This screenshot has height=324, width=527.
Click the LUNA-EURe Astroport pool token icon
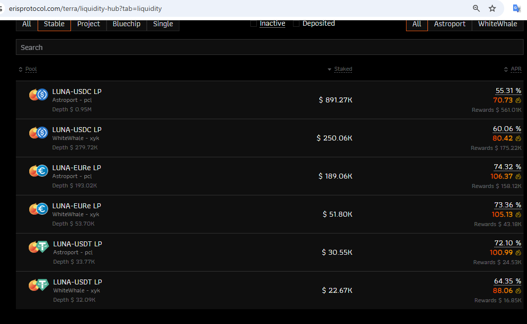point(38,171)
